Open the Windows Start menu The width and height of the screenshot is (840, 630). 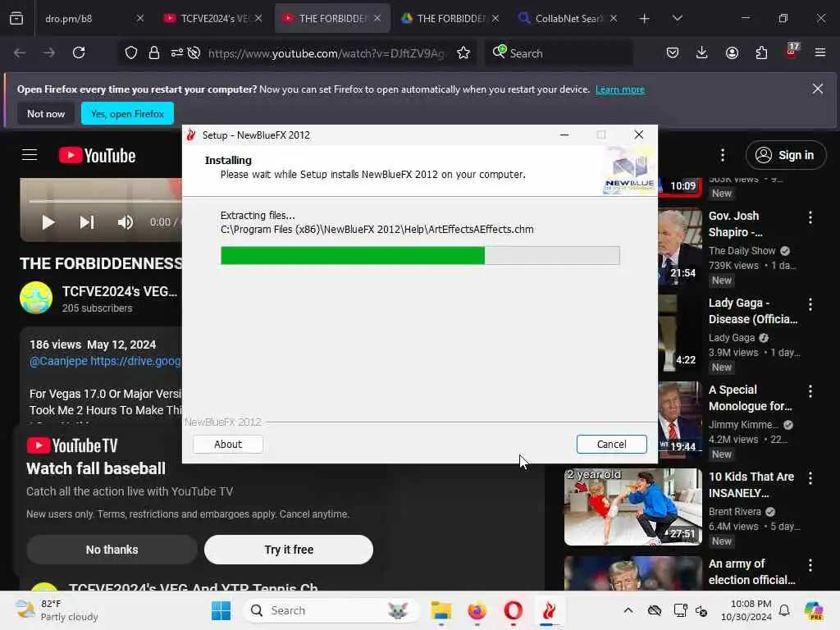(x=221, y=610)
